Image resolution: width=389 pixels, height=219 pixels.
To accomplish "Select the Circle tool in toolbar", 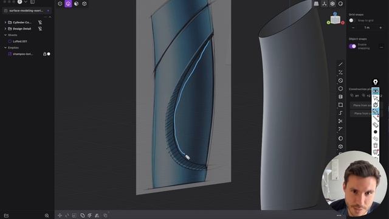I will pyautogui.click(x=340, y=80).
